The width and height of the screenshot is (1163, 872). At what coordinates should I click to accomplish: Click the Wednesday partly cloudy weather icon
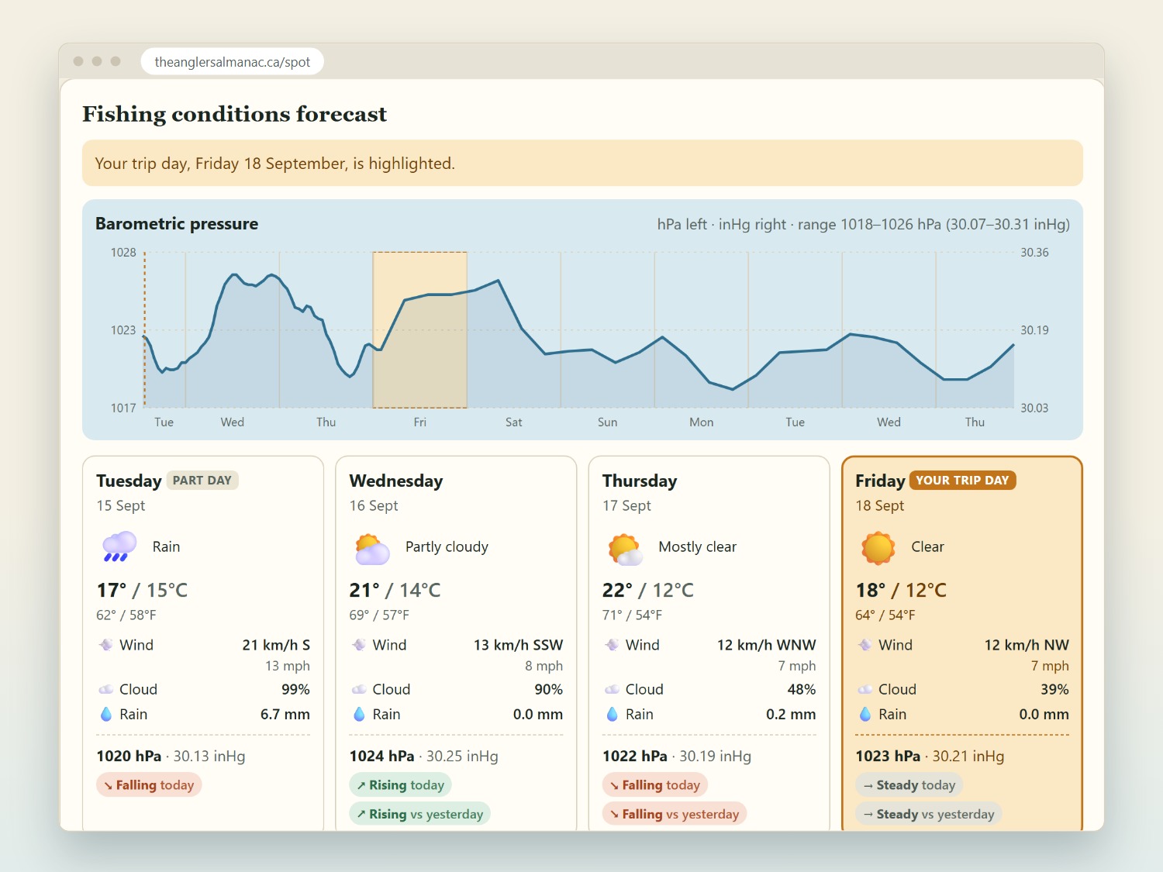[x=372, y=548]
